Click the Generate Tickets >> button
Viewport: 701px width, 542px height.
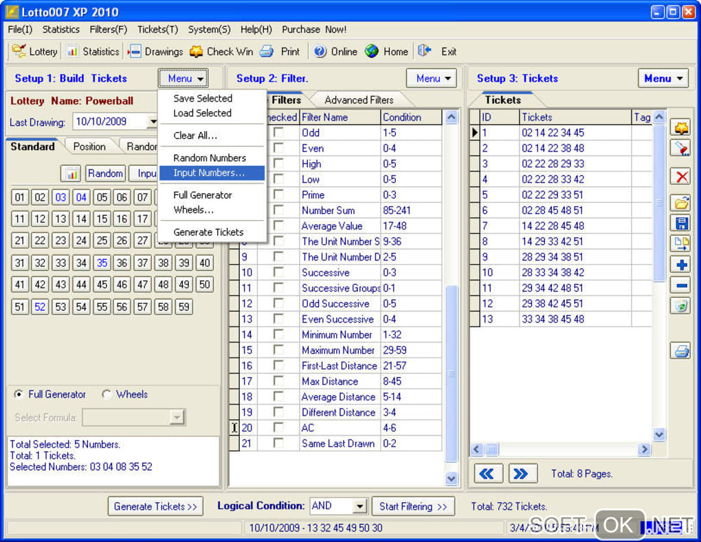pos(156,506)
